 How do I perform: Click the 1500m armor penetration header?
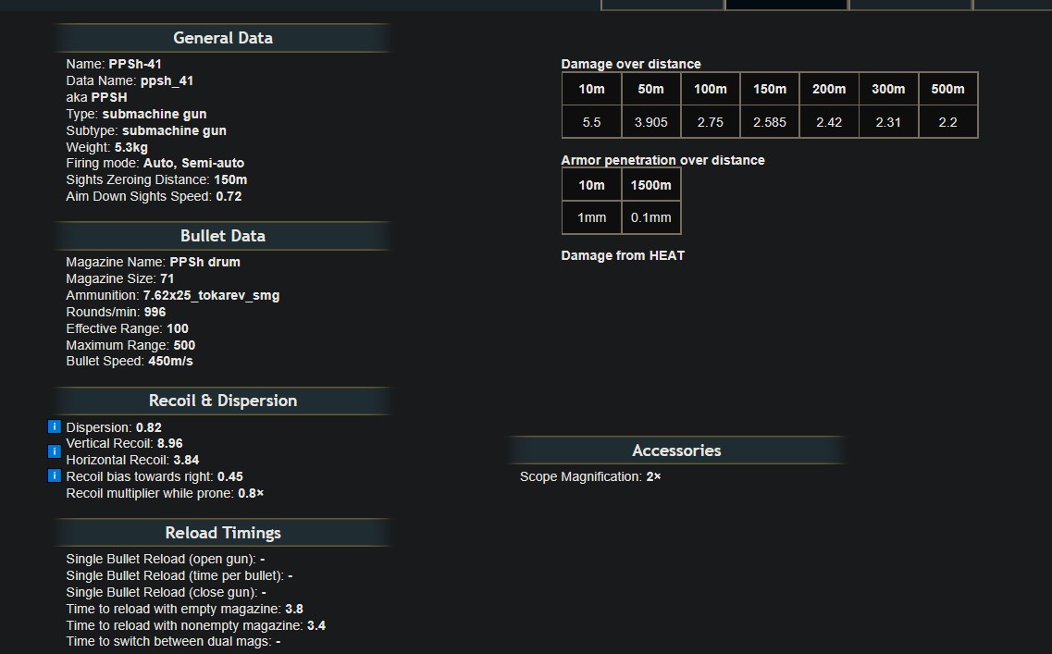click(650, 185)
